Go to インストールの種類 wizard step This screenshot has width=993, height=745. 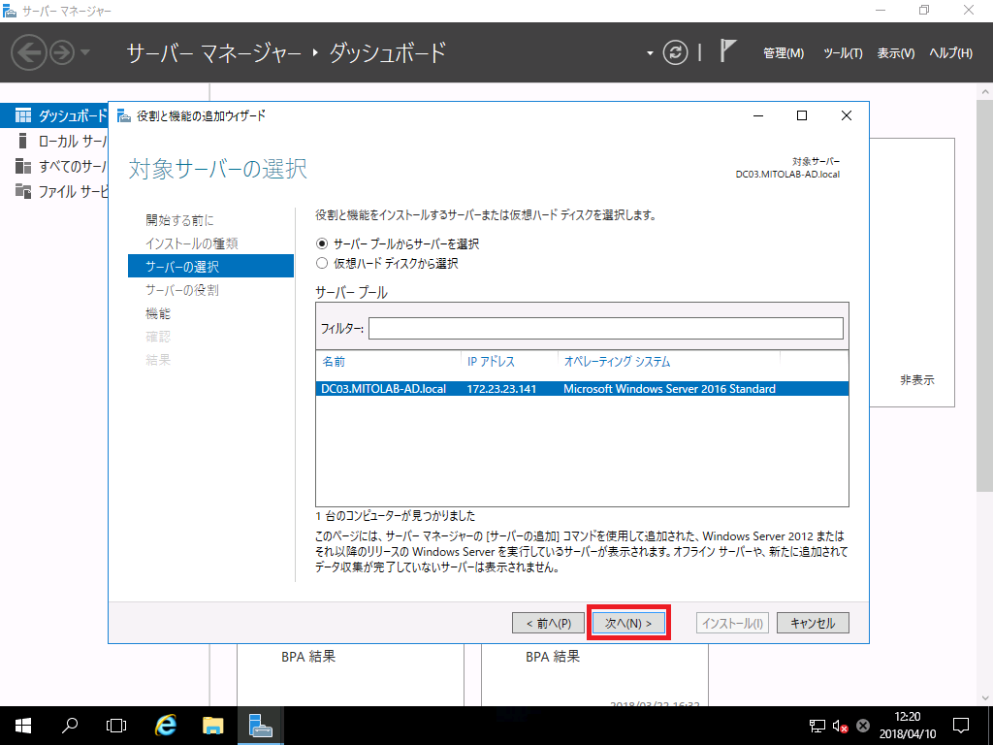click(x=191, y=243)
